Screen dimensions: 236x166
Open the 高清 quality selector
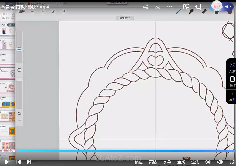(x=153, y=162)
